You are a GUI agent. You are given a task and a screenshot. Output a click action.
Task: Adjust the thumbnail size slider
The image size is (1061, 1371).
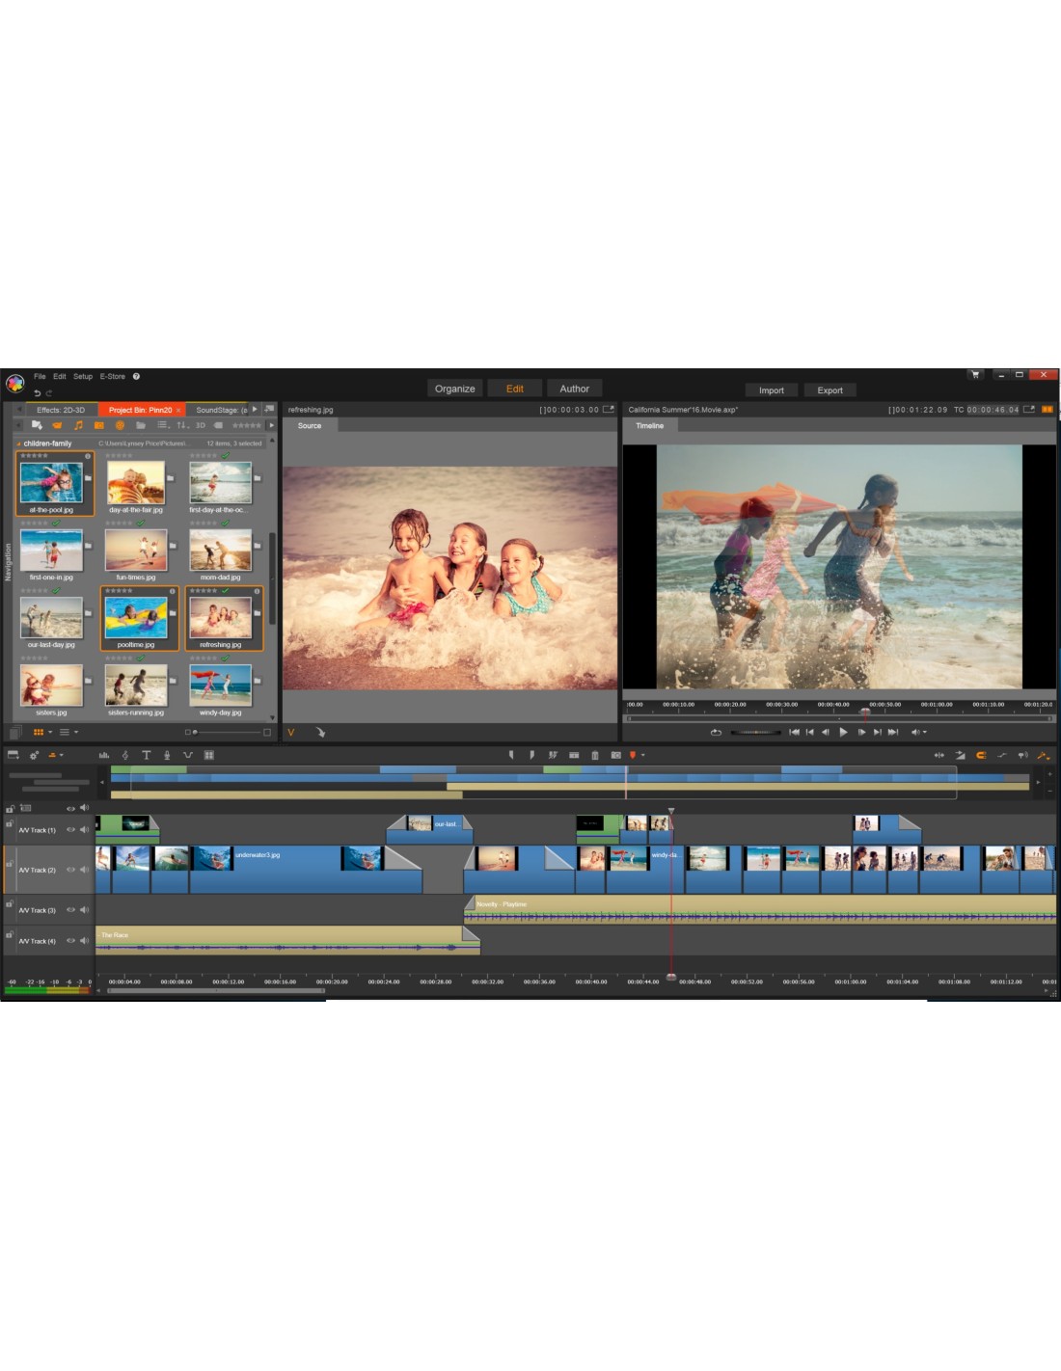coord(229,732)
